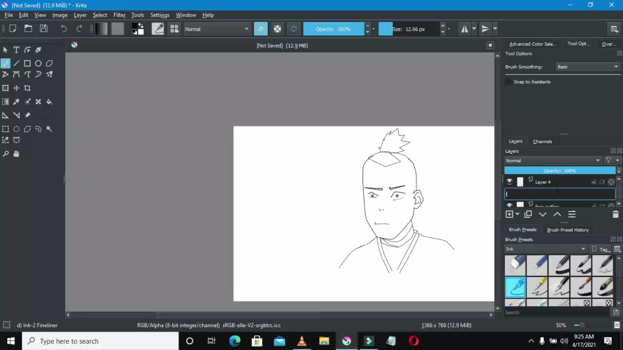This screenshot has height=350, width=623.
Task: Toggle inherit alpha on Layer 4
Action: coord(602,182)
